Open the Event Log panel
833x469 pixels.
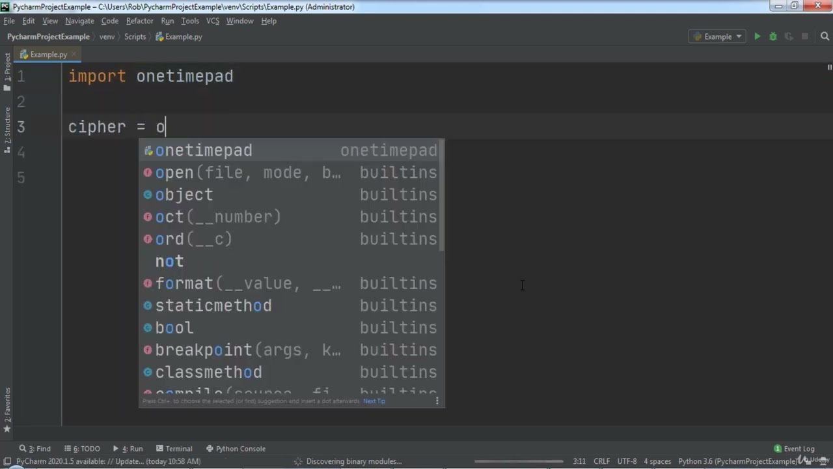tap(794, 449)
